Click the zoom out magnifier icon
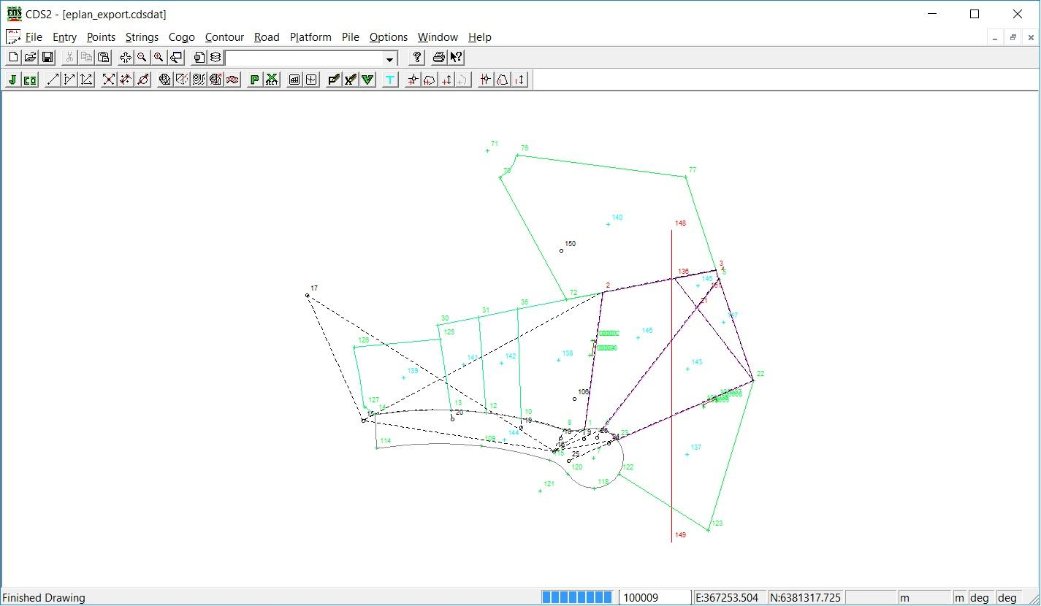 tap(142, 58)
